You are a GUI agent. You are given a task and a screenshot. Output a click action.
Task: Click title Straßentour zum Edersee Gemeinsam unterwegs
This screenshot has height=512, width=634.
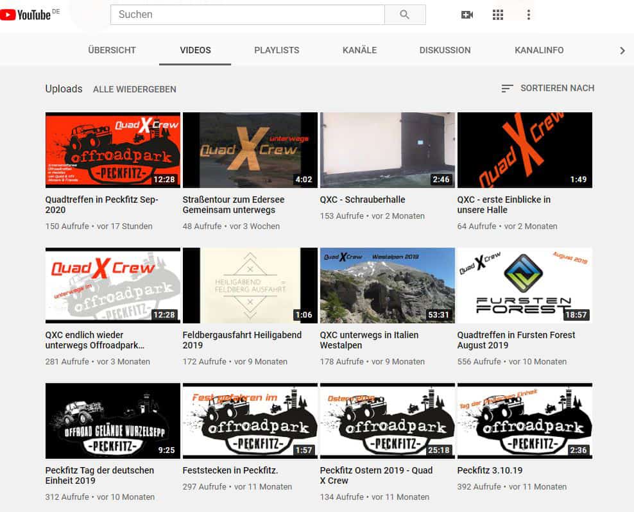[234, 205]
